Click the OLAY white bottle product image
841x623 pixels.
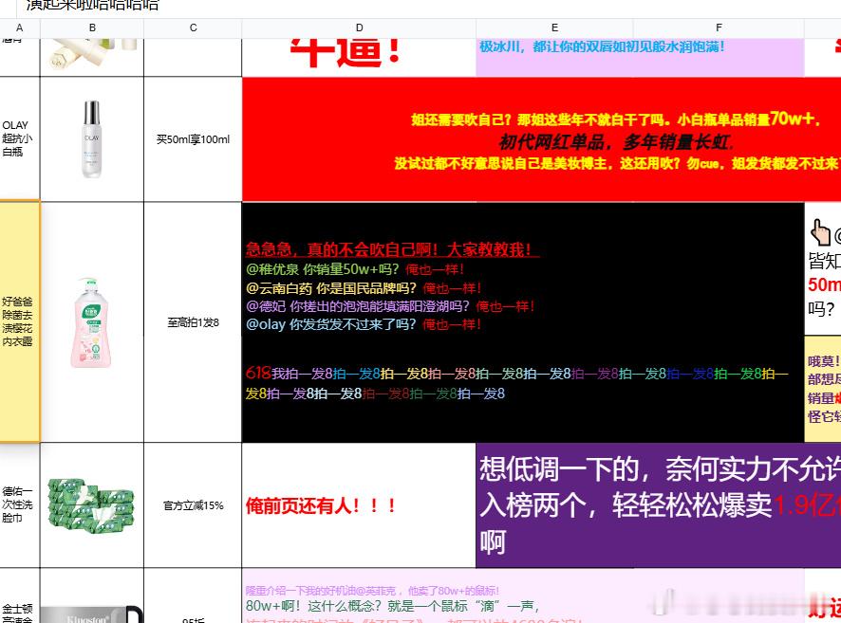(92, 139)
